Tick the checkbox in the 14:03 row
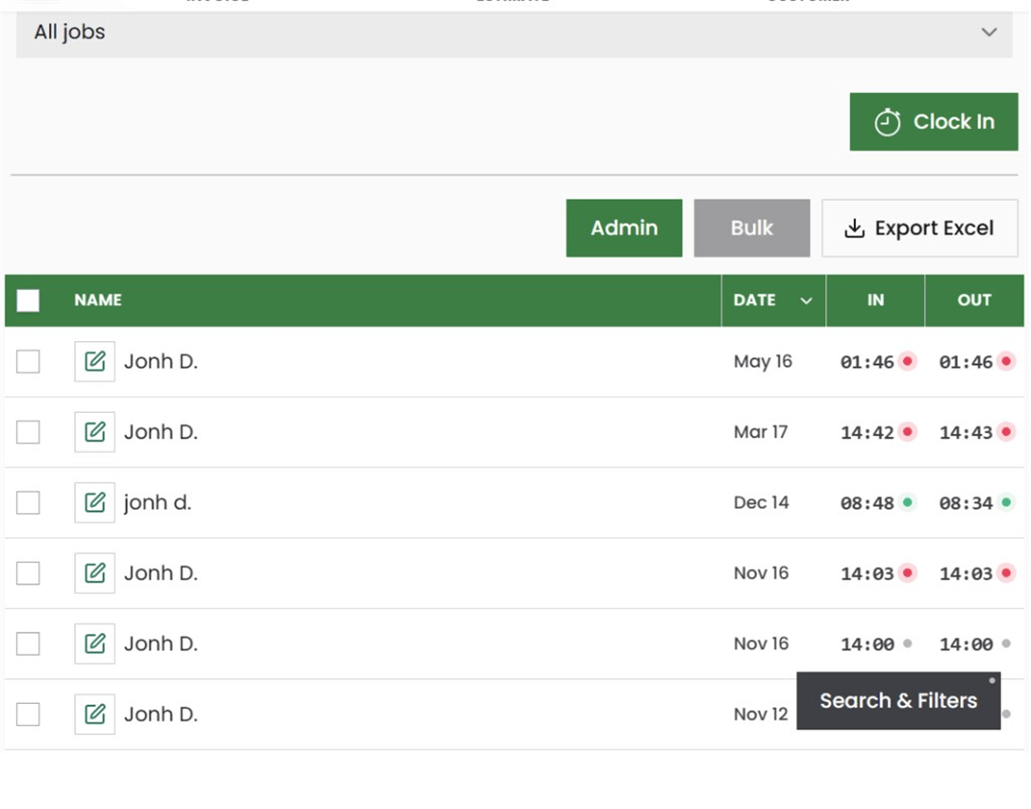The width and height of the screenshot is (1031, 809). [x=28, y=573]
